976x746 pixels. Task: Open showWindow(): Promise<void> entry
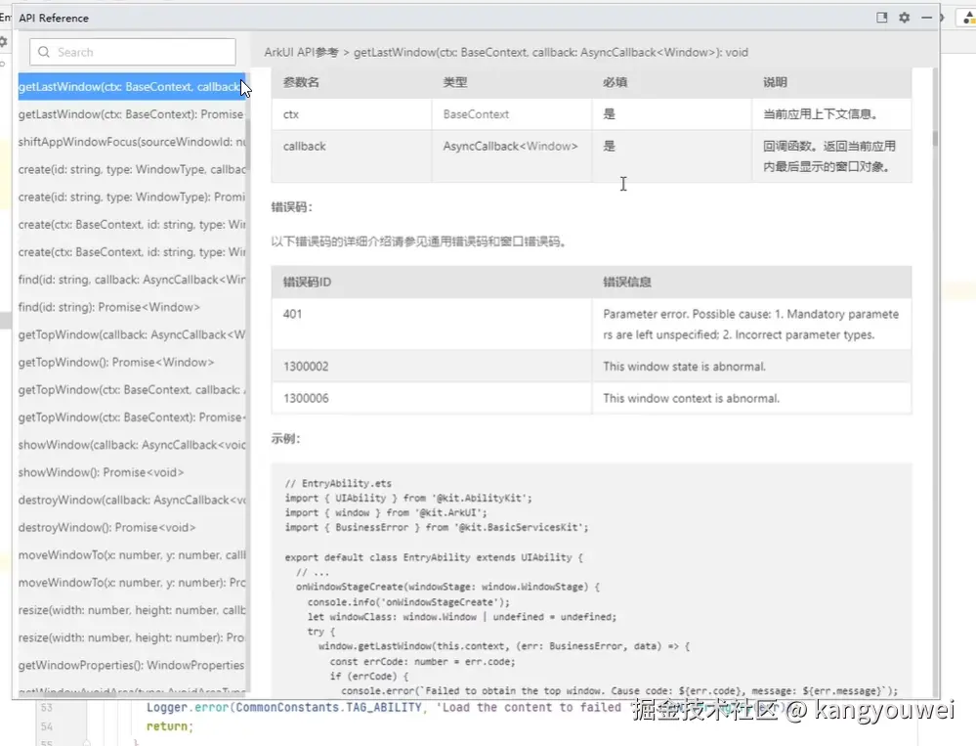(131, 472)
